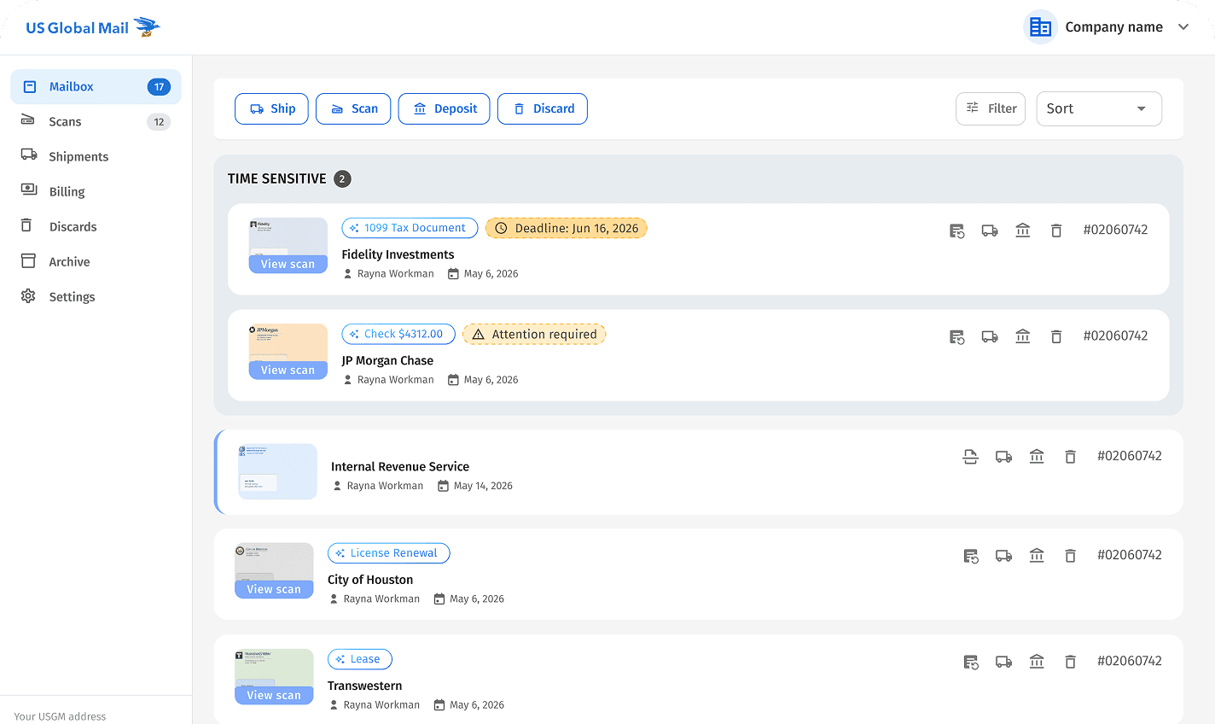This screenshot has height=724, width=1215.
Task: Click the Lease tag
Action: pyautogui.click(x=360, y=659)
